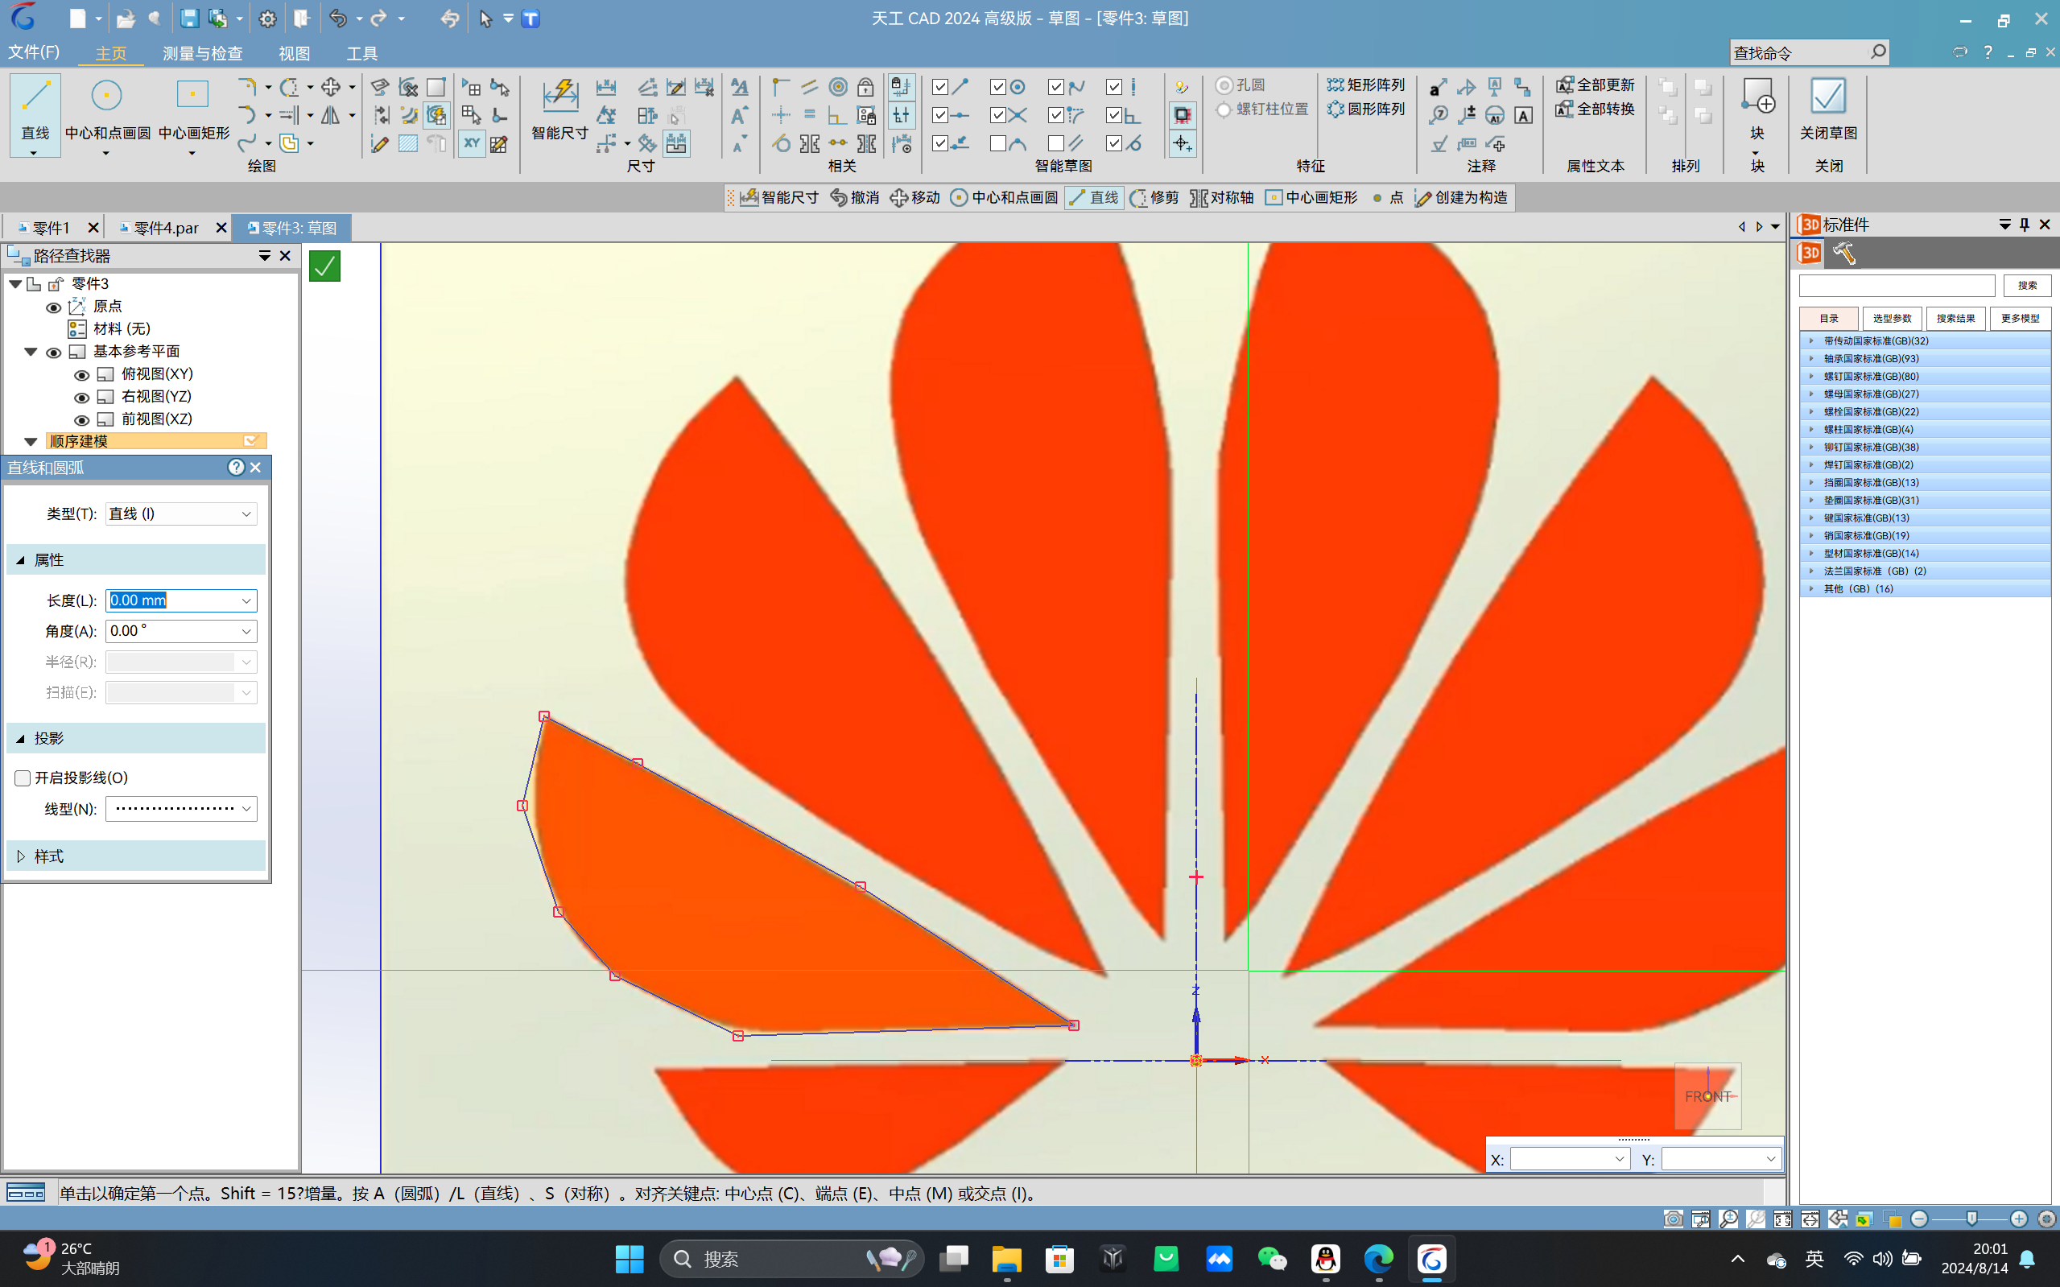Click the XY grid icon in drawing group
The image size is (2060, 1287).
(x=472, y=143)
